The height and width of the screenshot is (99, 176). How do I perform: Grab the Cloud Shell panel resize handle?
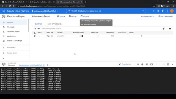click(x=89, y=62)
